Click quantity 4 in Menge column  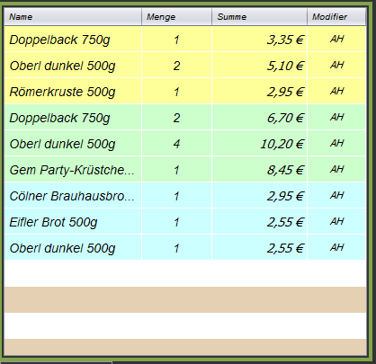pyautogui.click(x=176, y=144)
